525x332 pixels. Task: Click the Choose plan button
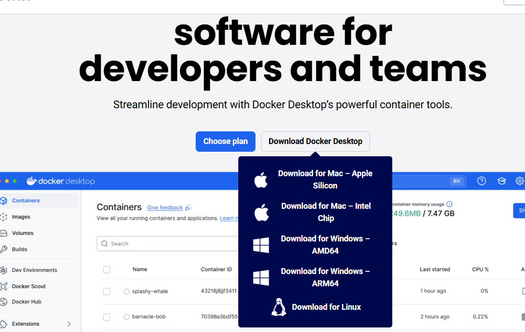[225, 142]
